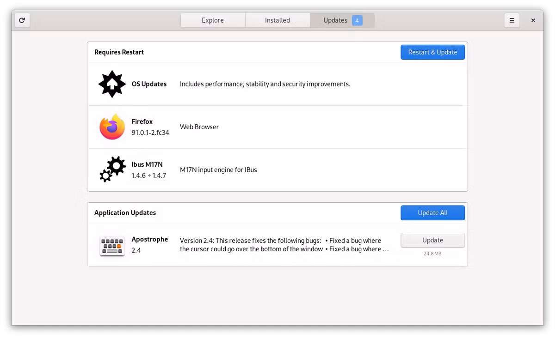Click the Ibus M17N name

(x=147, y=164)
